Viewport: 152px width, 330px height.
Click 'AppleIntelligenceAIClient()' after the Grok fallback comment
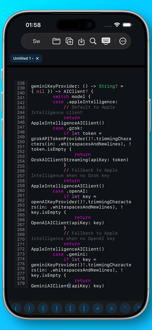pyautogui.click(x=67, y=186)
